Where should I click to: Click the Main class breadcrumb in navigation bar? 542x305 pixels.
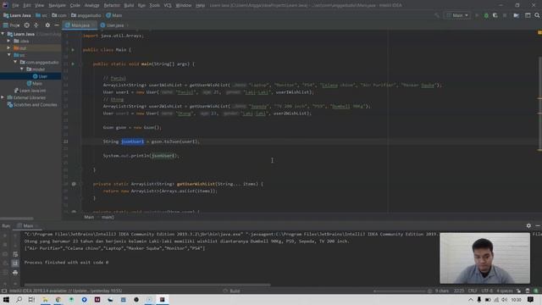(x=114, y=15)
